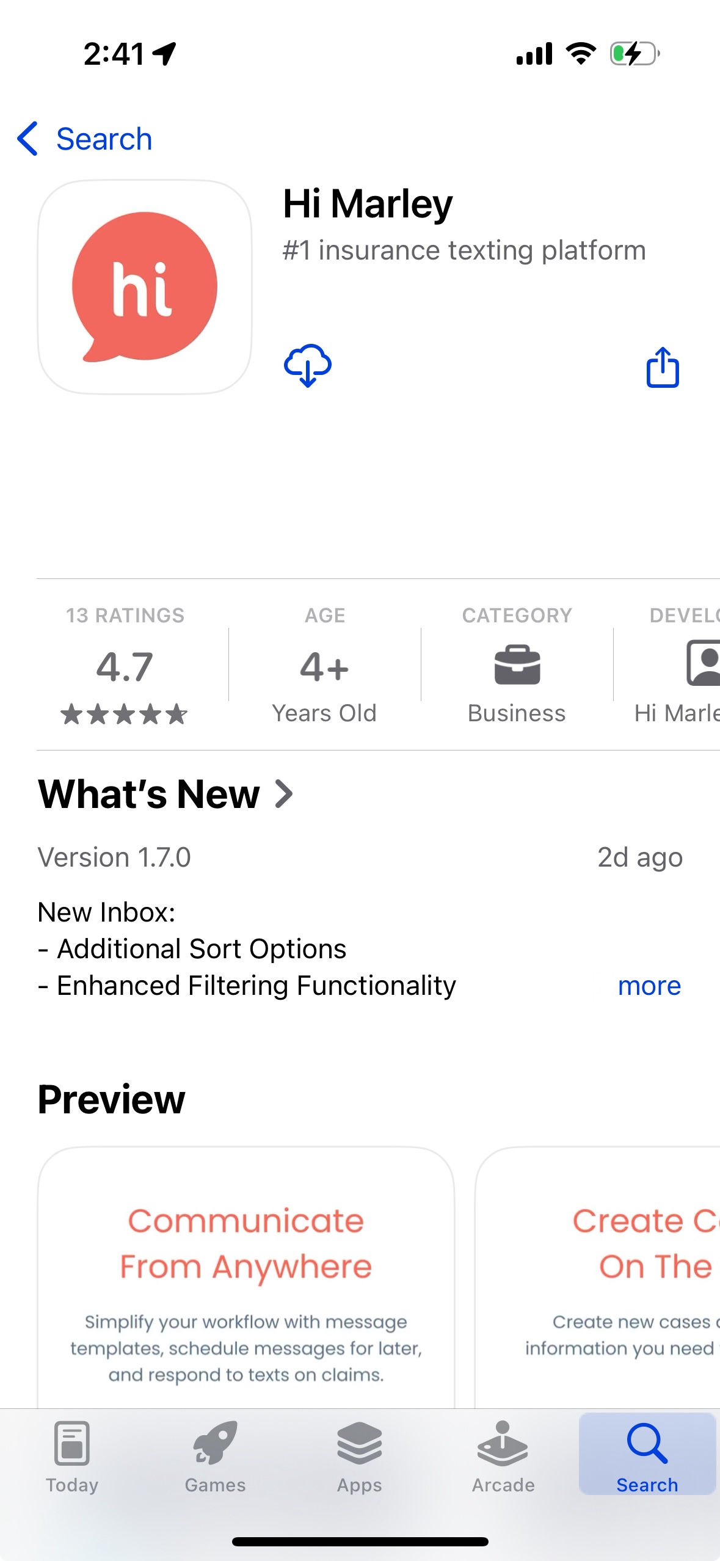Go to the Arcade tab
This screenshot has height=1561, width=720.
(503, 1455)
